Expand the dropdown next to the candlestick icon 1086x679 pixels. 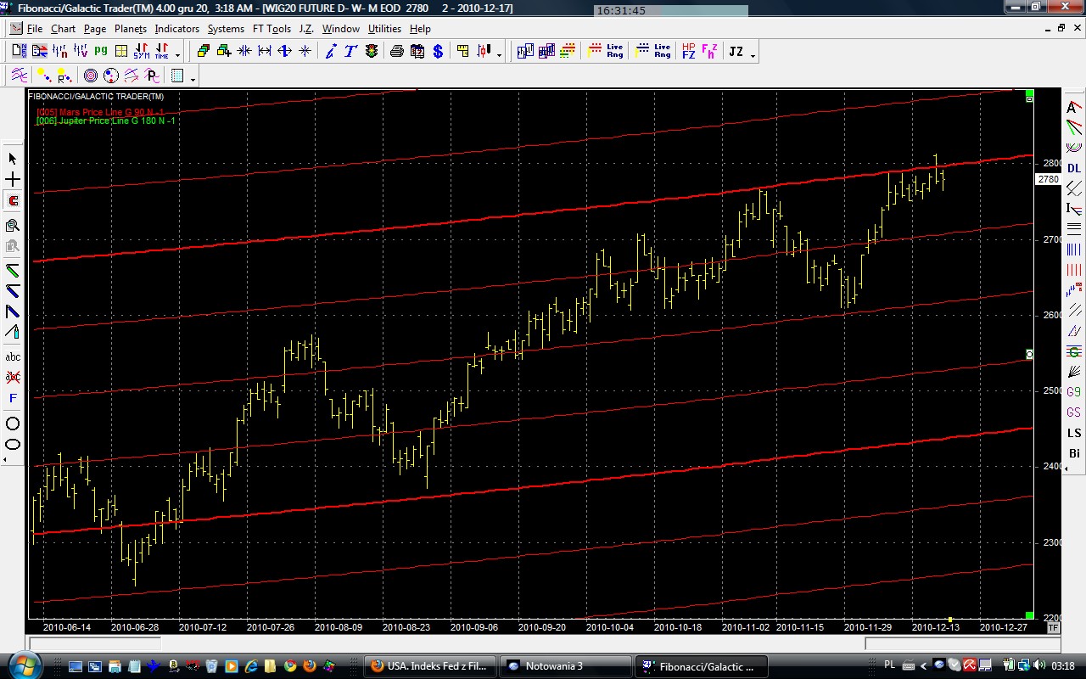[499, 55]
